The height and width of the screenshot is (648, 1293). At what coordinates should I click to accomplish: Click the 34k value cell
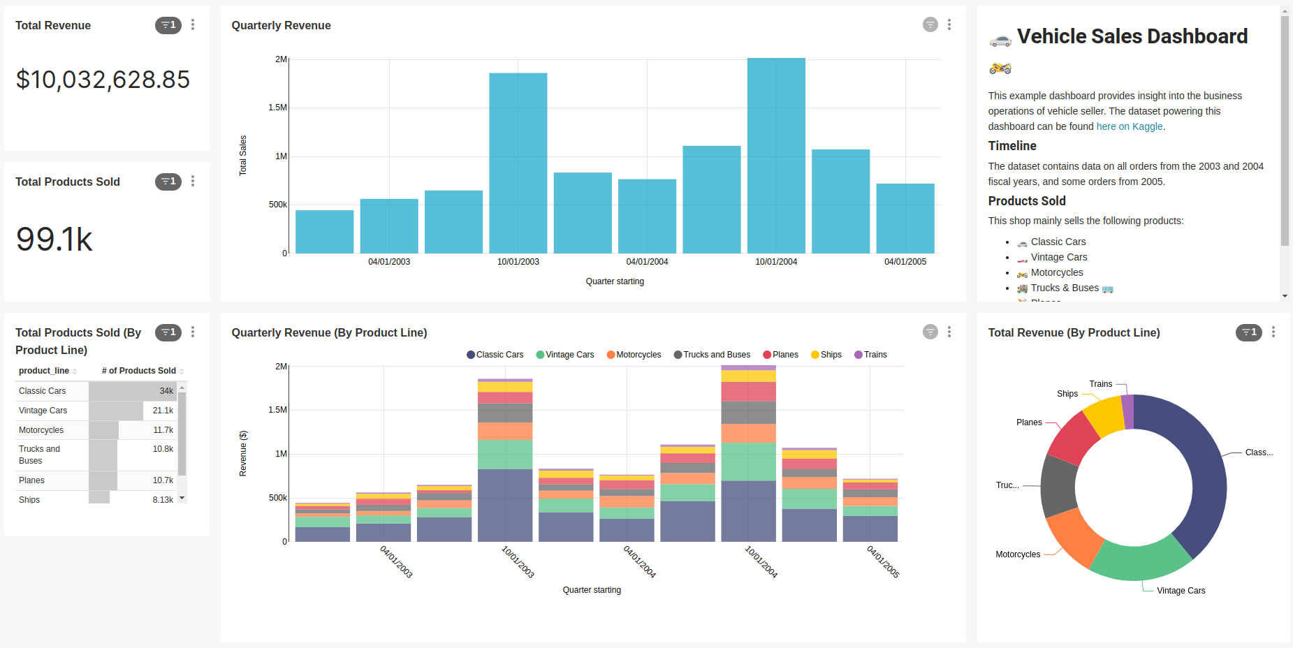(x=133, y=391)
